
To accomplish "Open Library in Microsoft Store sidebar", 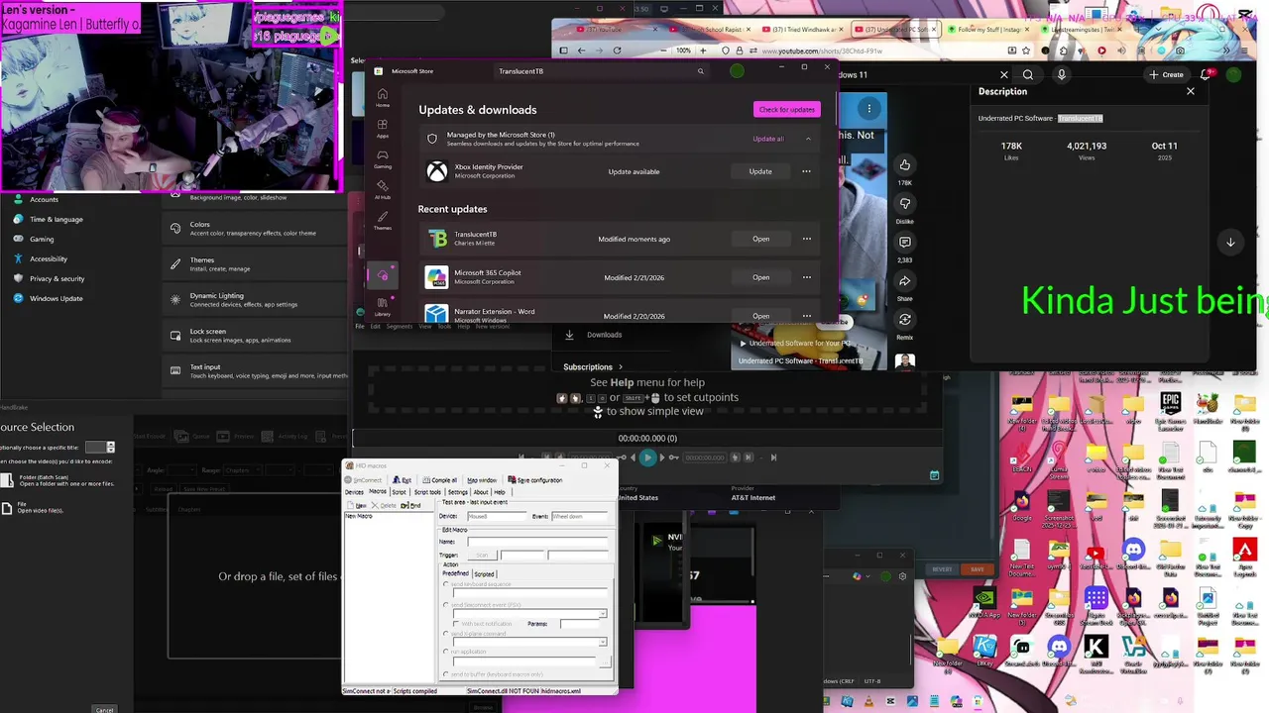I will pyautogui.click(x=382, y=306).
